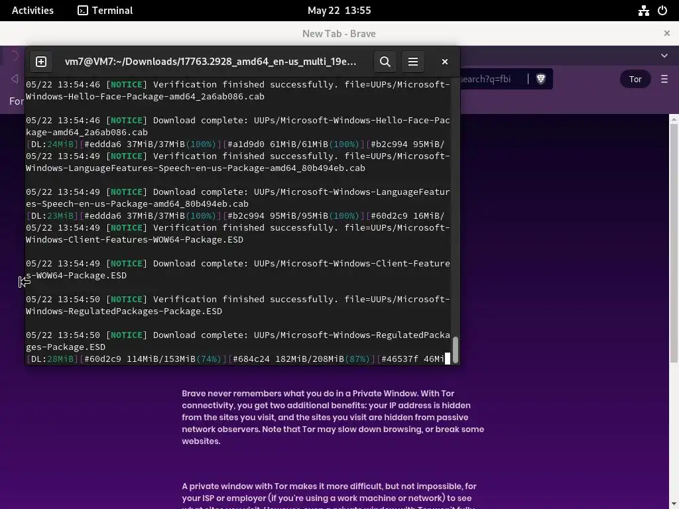Click the '[DL:23MiB]' progress line
This screenshot has height=509, width=679.
(235, 215)
